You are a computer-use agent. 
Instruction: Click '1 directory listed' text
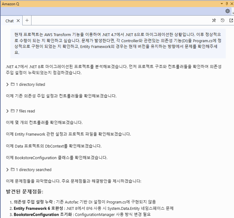click(30, 85)
